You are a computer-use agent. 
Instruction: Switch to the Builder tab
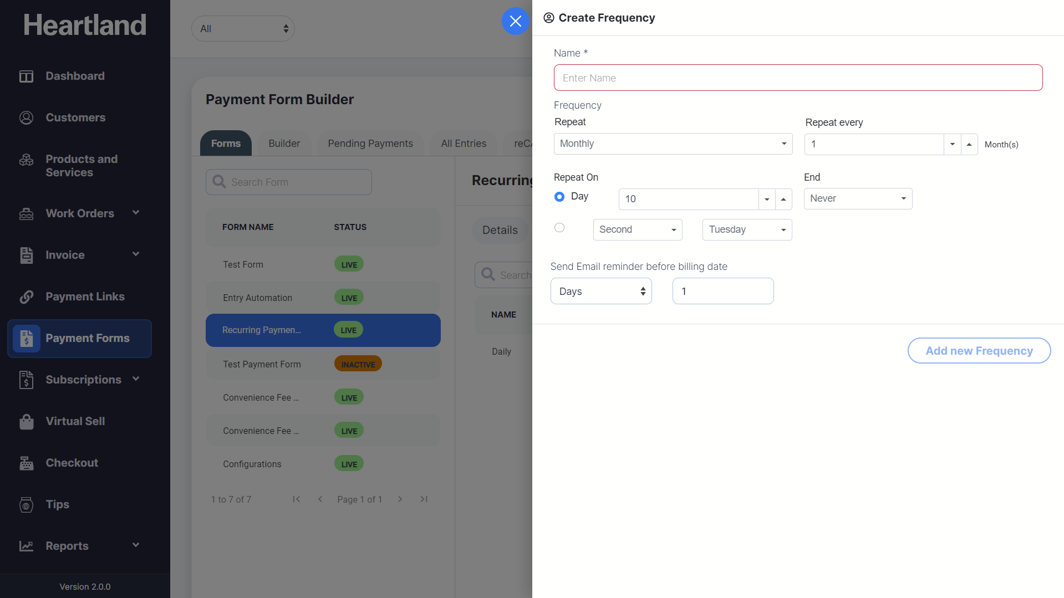pyautogui.click(x=284, y=144)
